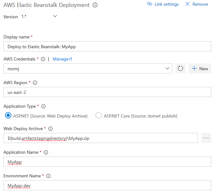Select ASP.NET Web Deploy Archive radio option
The width and height of the screenshot is (214, 195).
(8, 116)
